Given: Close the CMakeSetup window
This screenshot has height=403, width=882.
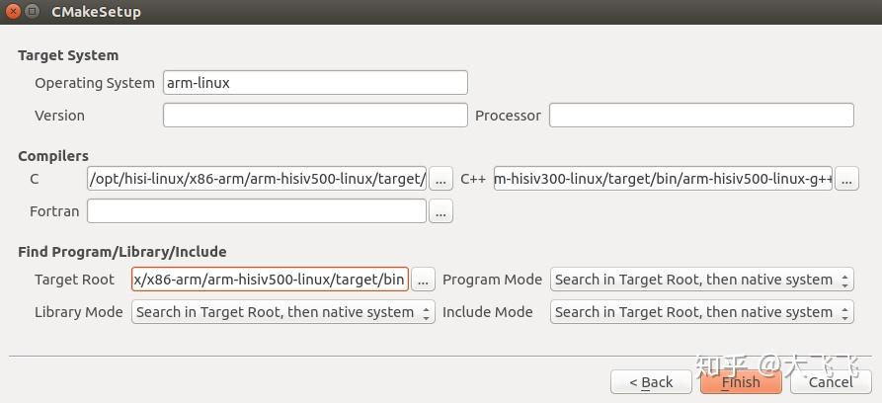Looking at the screenshot, I should coord(14,12).
